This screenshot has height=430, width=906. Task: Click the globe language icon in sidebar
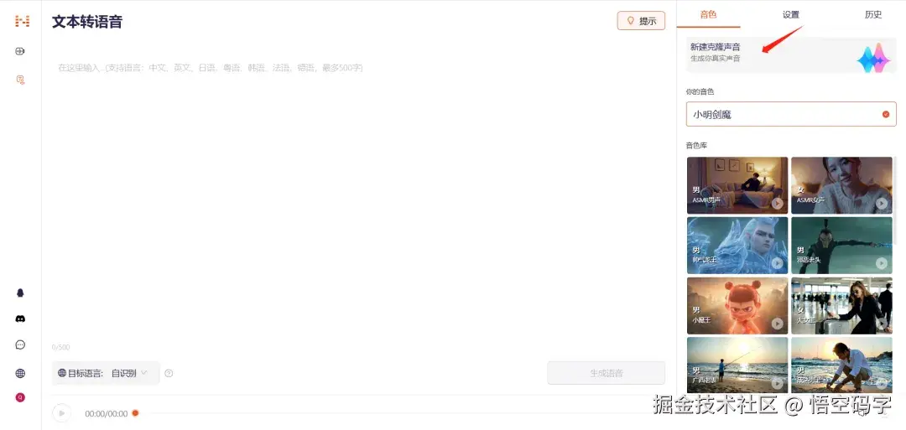[x=20, y=373]
